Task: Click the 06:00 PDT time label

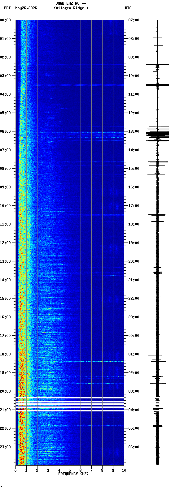Action: click(5, 131)
